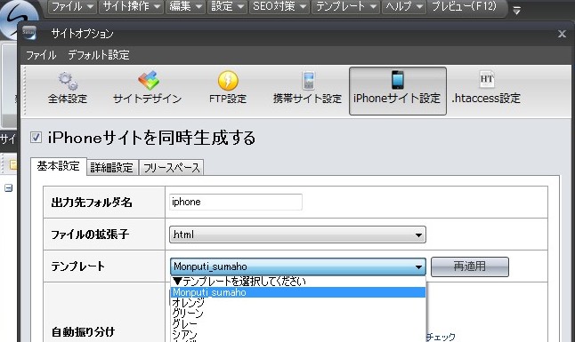This screenshot has width=575, height=342.
Task: Select シアン template in the list
Action: point(298,334)
